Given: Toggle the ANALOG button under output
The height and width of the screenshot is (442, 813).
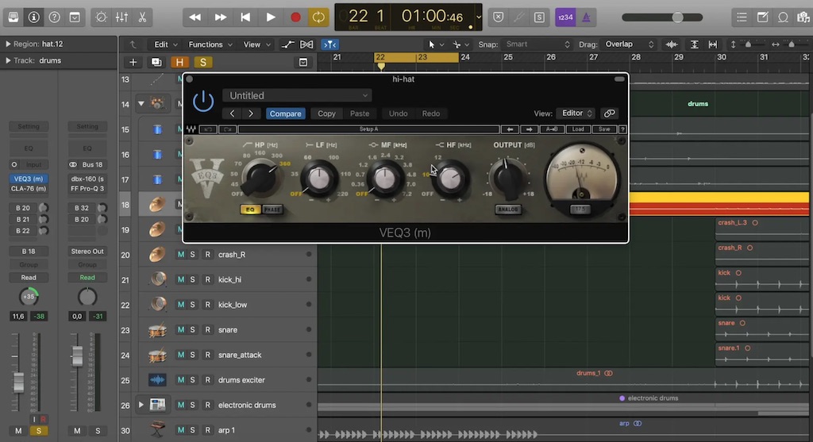Looking at the screenshot, I should click(507, 209).
